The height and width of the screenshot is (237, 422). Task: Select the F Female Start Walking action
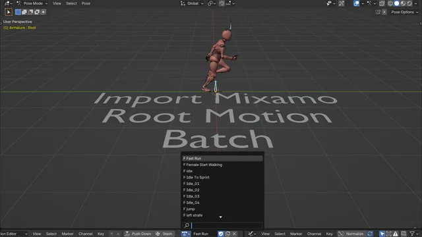coord(222,165)
